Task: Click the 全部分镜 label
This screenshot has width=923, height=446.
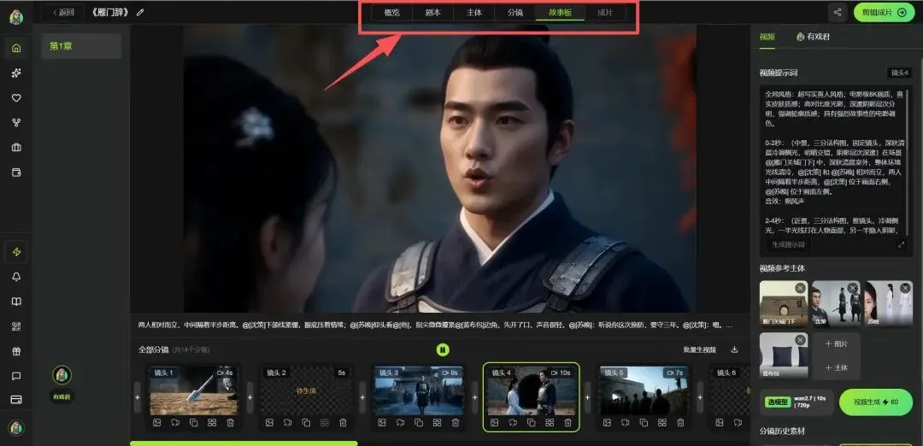Action: [154, 349]
